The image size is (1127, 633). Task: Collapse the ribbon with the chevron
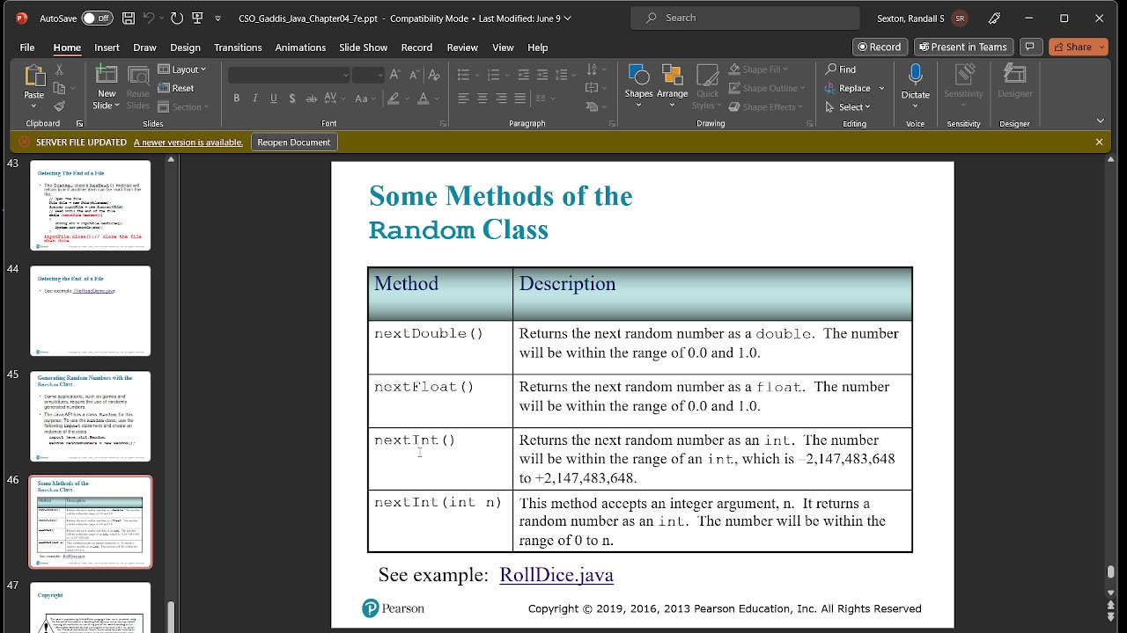pos(1100,121)
